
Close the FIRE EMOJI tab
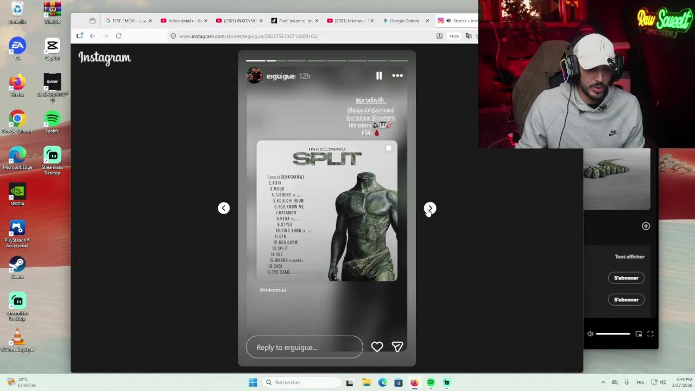(x=150, y=21)
